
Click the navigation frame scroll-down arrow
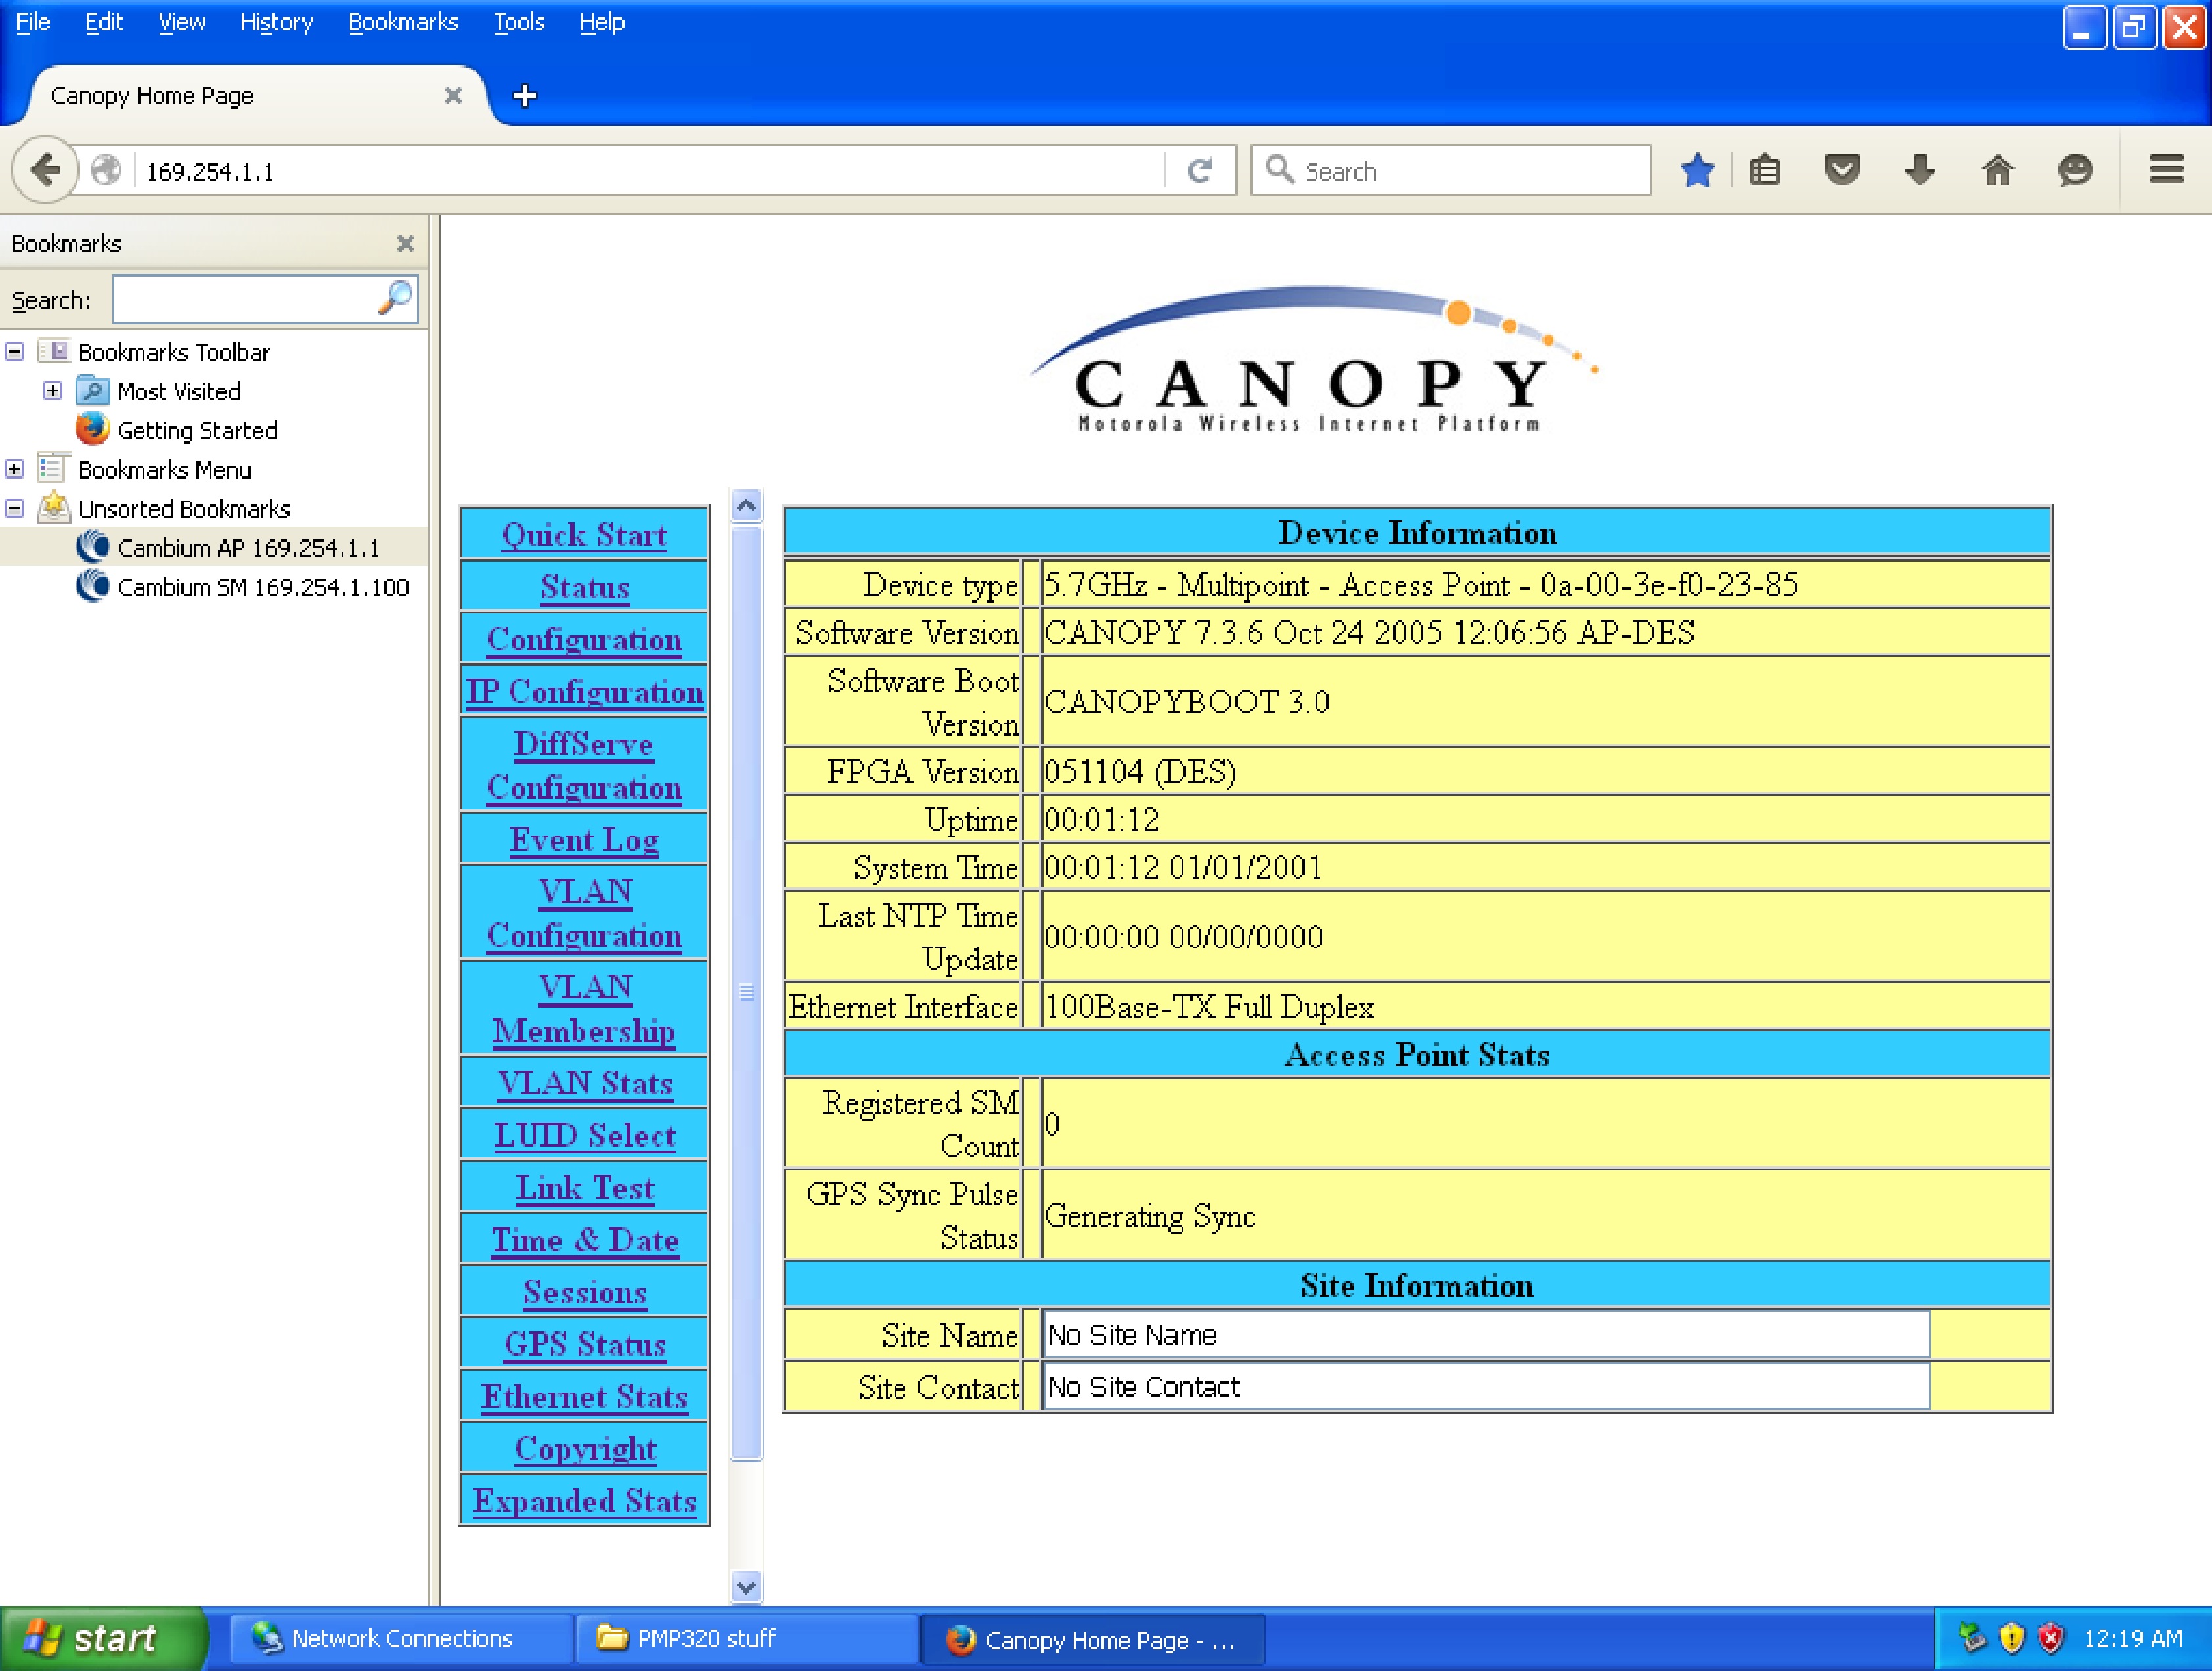746,1586
